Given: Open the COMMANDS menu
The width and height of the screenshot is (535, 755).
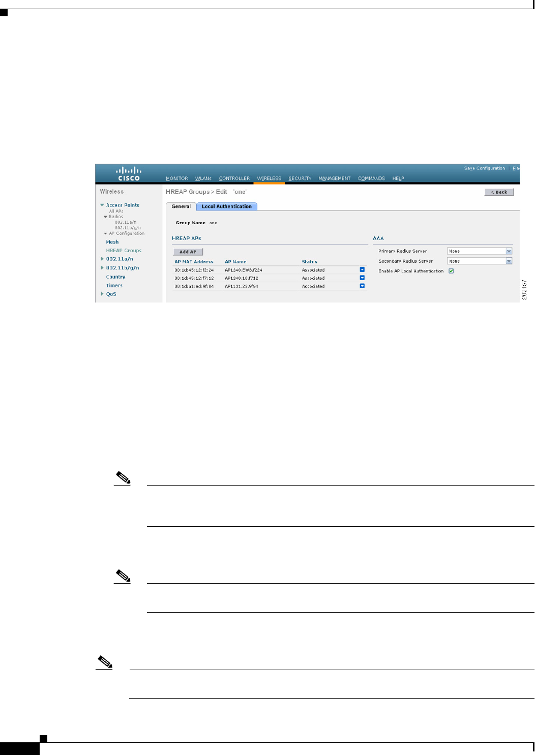Looking at the screenshot, I should [371, 178].
